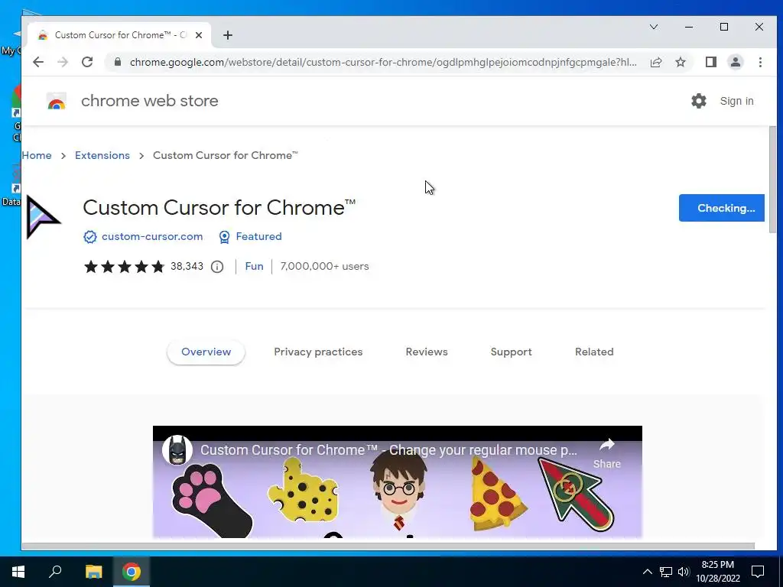Click the horizontal page scrollbar
Screen dimensions: 783x587
(x=388, y=546)
